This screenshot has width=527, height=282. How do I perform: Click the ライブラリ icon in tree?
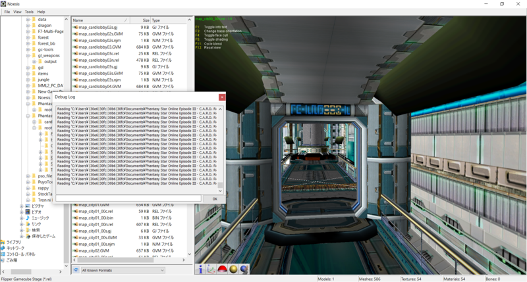(3, 242)
